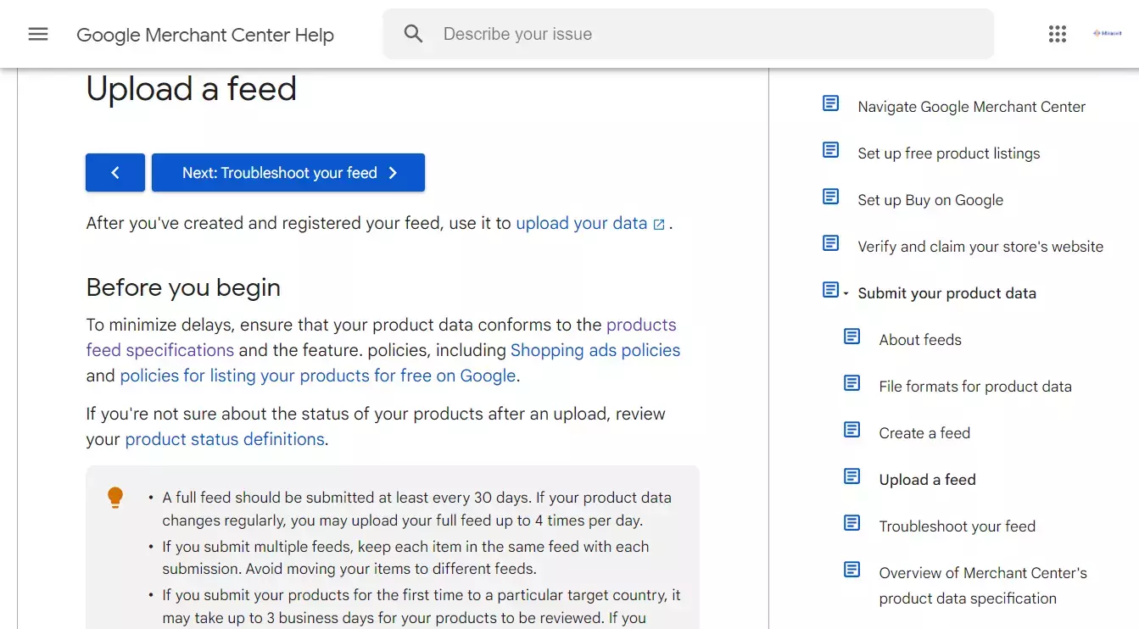Click the Describe your issue search field
The height and width of the screenshot is (629, 1139).
point(688,34)
